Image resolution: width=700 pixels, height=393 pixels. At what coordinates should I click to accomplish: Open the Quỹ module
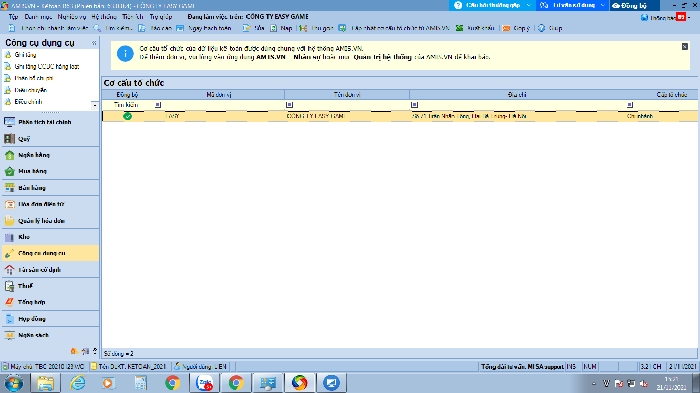click(51, 139)
